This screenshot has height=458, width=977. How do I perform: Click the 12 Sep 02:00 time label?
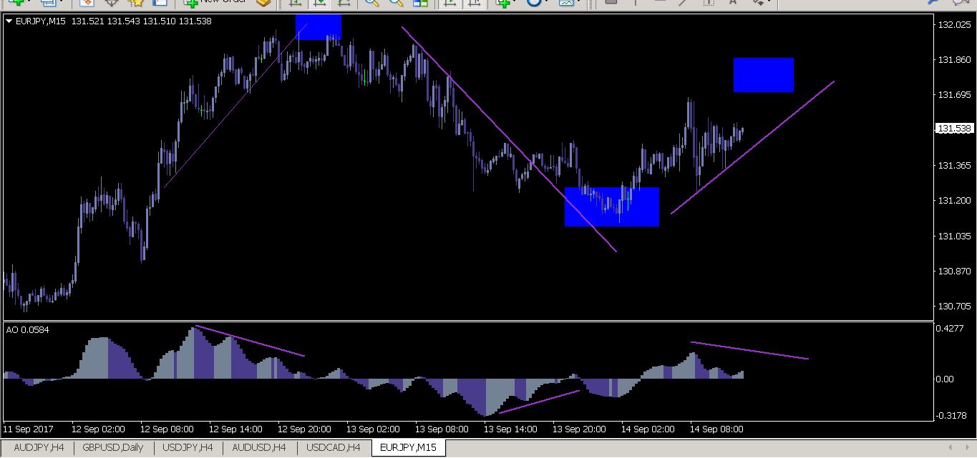[98, 429]
